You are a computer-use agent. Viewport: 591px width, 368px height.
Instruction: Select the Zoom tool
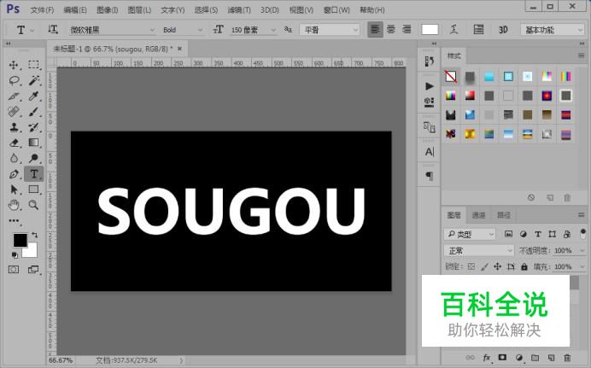33,205
